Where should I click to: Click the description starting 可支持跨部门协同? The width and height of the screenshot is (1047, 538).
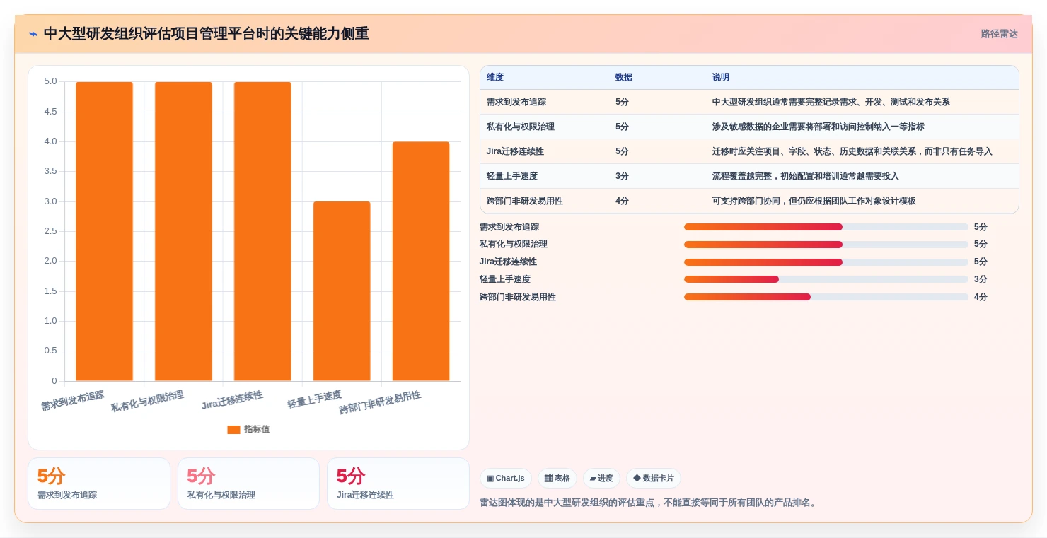(814, 201)
